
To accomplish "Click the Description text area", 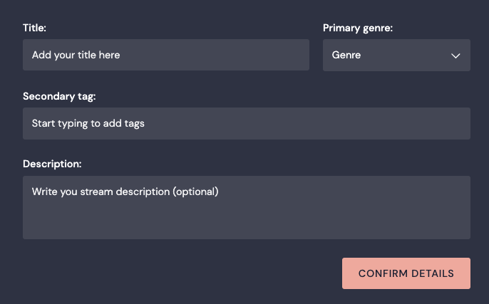I will tap(246, 207).
